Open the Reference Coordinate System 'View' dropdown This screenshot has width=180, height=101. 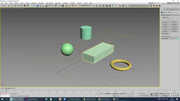[51, 6]
